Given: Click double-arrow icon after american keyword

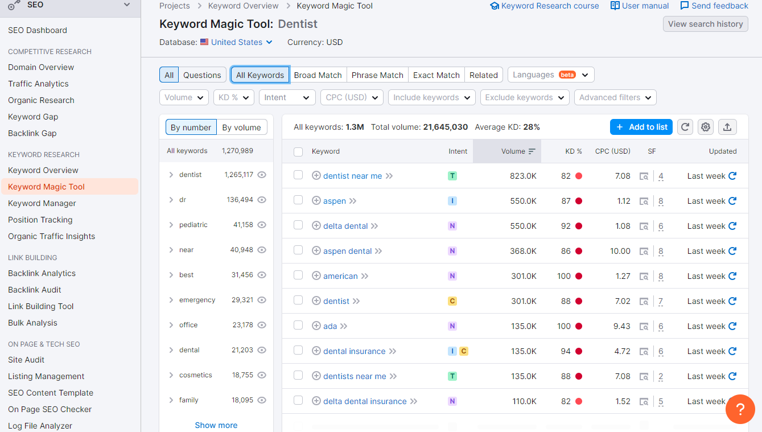Looking at the screenshot, I should (x=365, y=276).
